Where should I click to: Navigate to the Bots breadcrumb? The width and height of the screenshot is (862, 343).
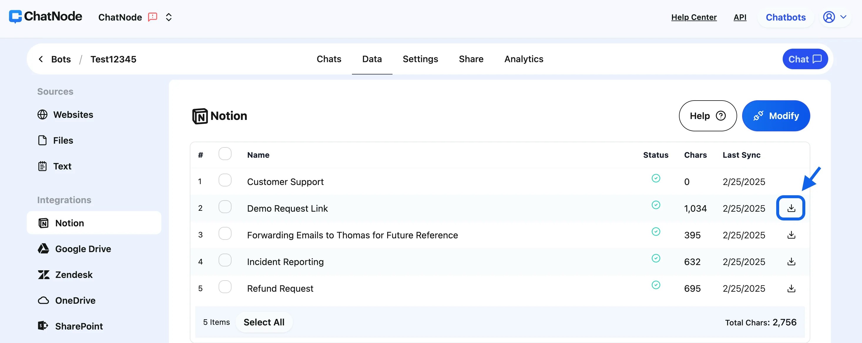(x=61, y=59)
